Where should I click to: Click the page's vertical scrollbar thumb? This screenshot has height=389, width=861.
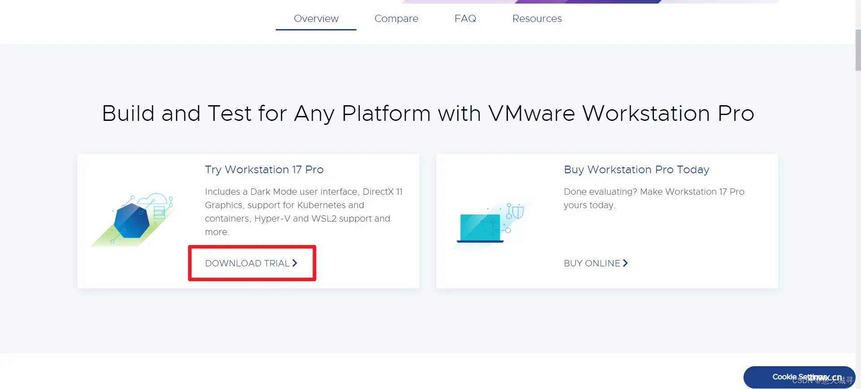858,50
